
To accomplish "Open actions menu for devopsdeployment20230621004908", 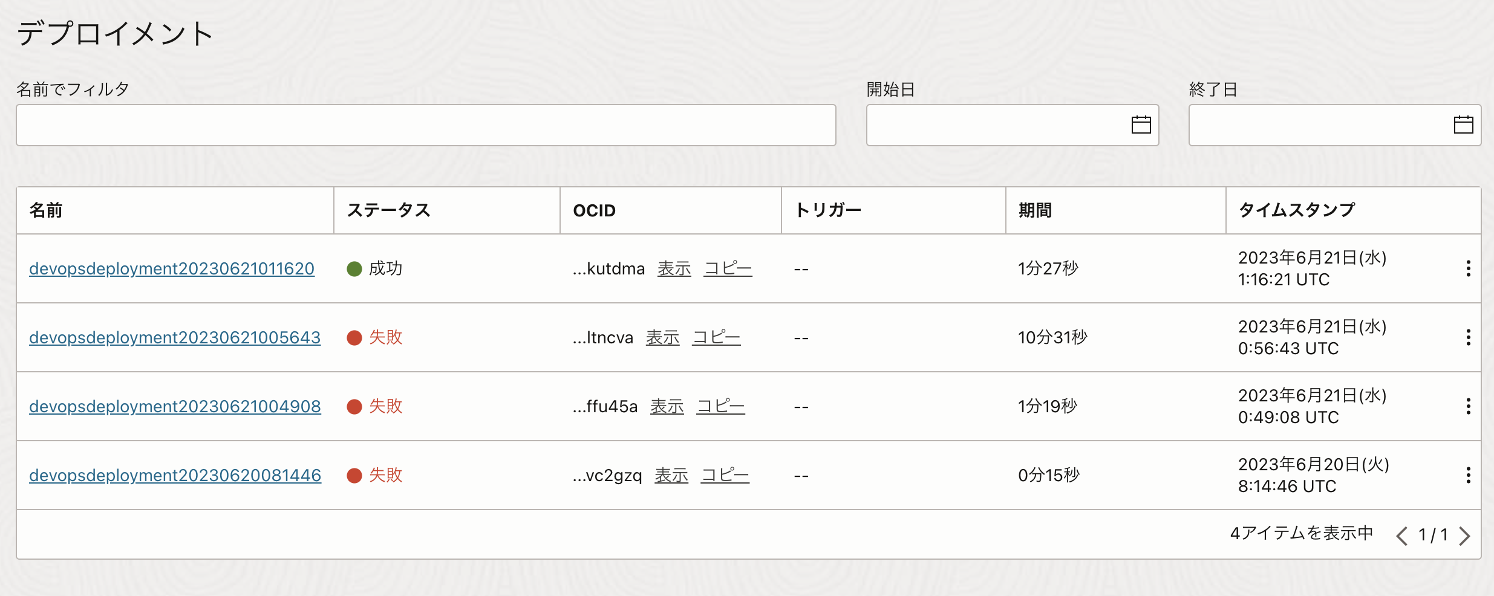I will [x=1469, y=406].
